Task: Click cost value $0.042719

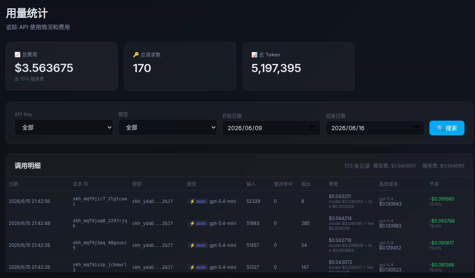Action: (340, 240)
